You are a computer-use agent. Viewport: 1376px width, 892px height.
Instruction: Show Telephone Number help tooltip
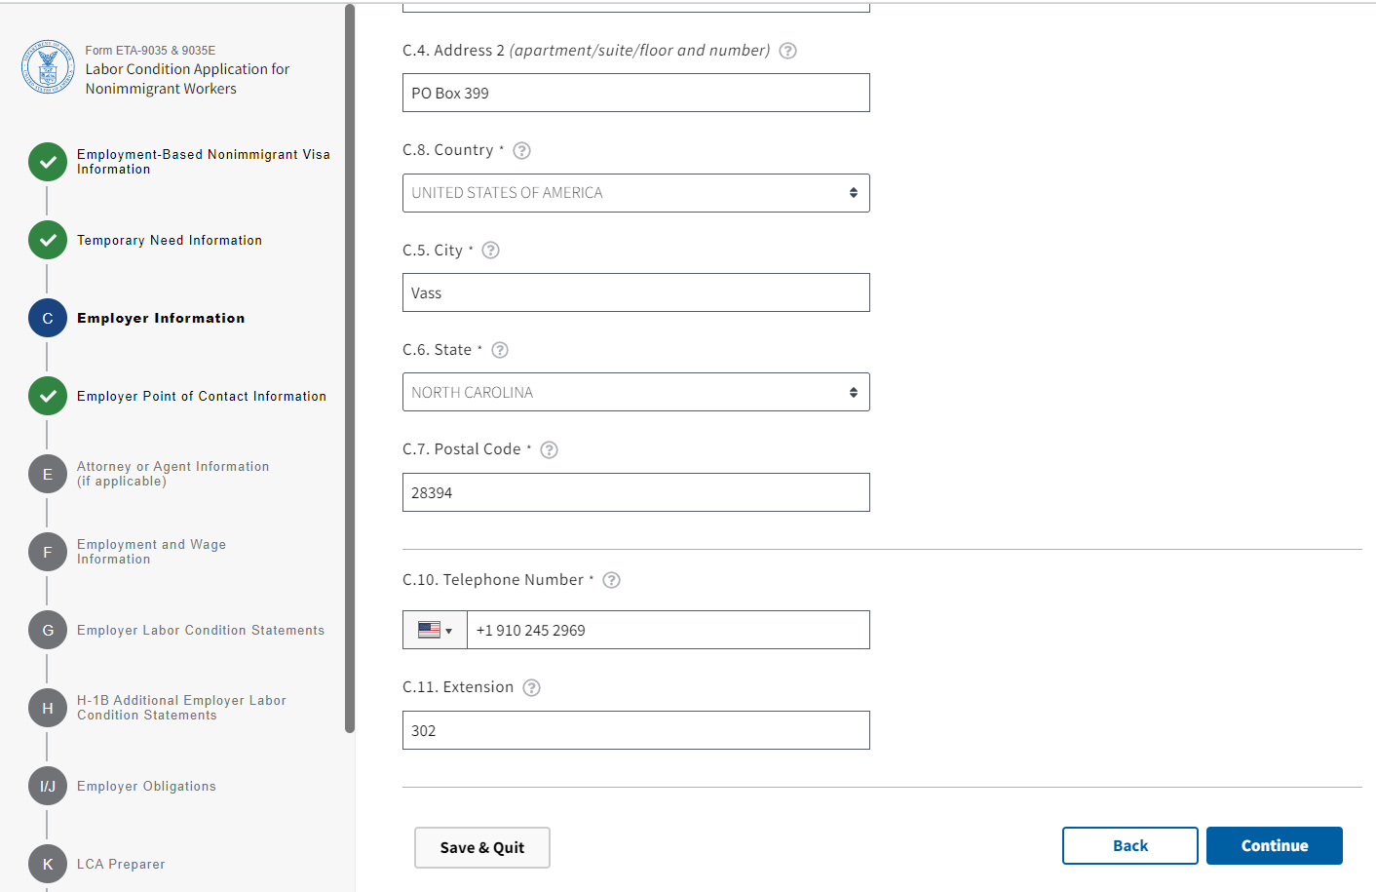(612, 580)
